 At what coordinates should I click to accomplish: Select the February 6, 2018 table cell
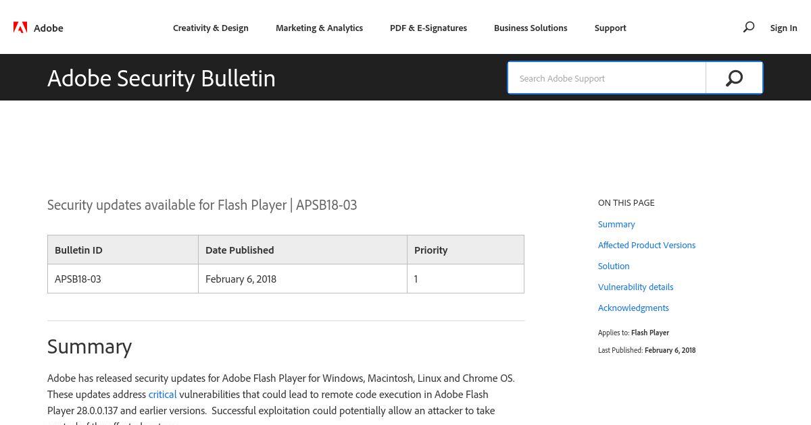coord(303,279)
